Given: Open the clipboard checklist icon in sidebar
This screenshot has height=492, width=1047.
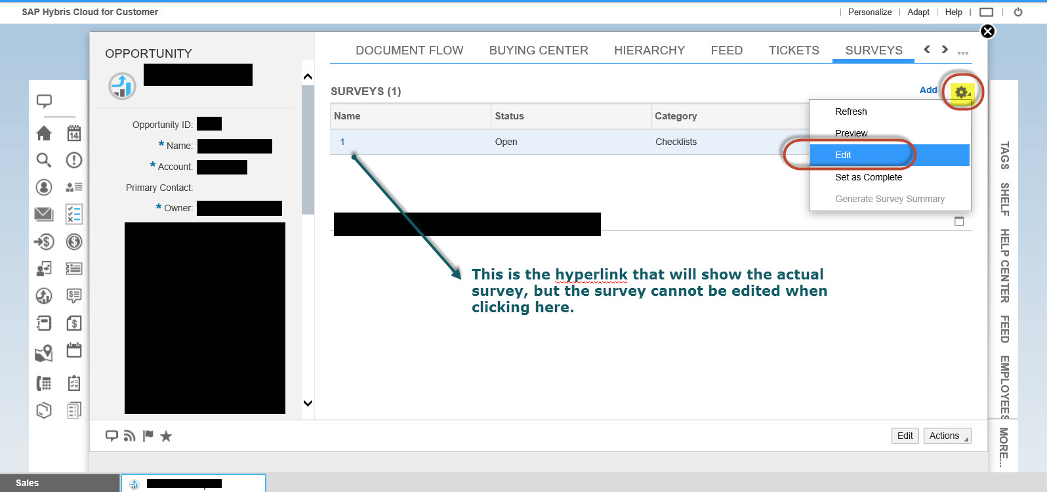Looking at the screenshot, I should point(74,383).
